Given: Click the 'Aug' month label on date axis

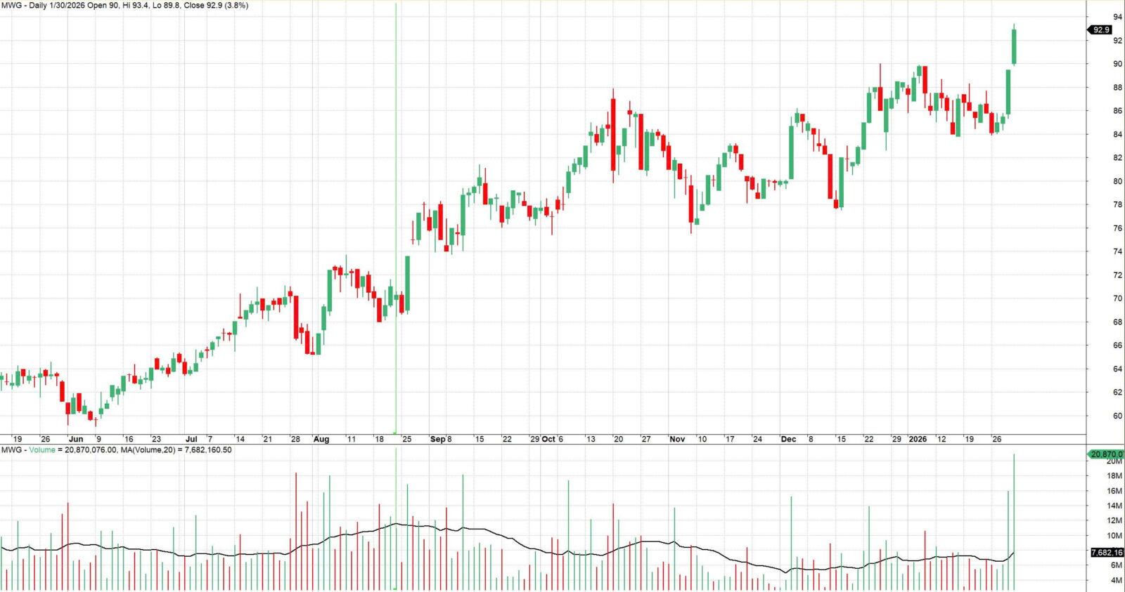Looking at the screenshot, I should 321,439.
